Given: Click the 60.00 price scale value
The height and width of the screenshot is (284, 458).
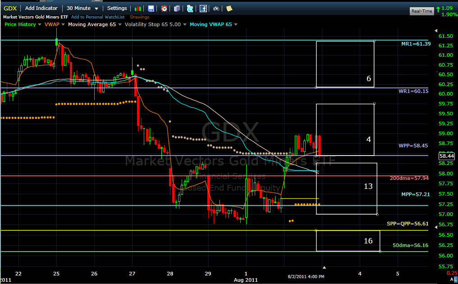Looking at the screenshot, I should pos(446,94).
